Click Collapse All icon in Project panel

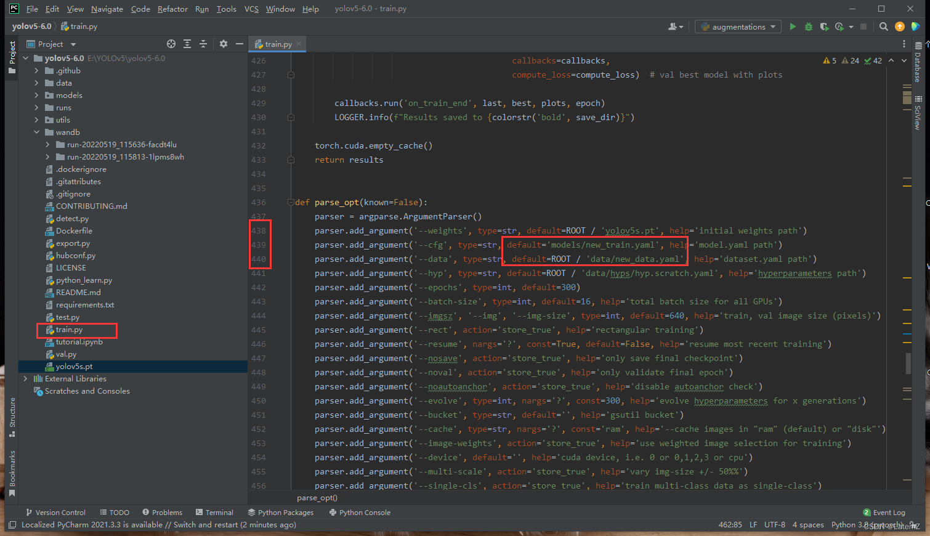click(x=203, y=44)
